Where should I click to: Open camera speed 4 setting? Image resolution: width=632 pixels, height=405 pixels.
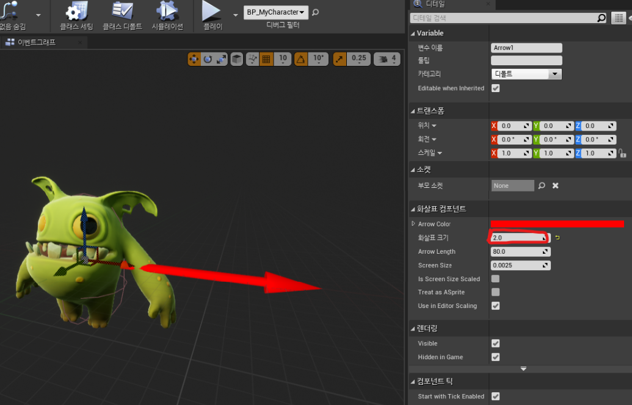[x=387, y=59]
